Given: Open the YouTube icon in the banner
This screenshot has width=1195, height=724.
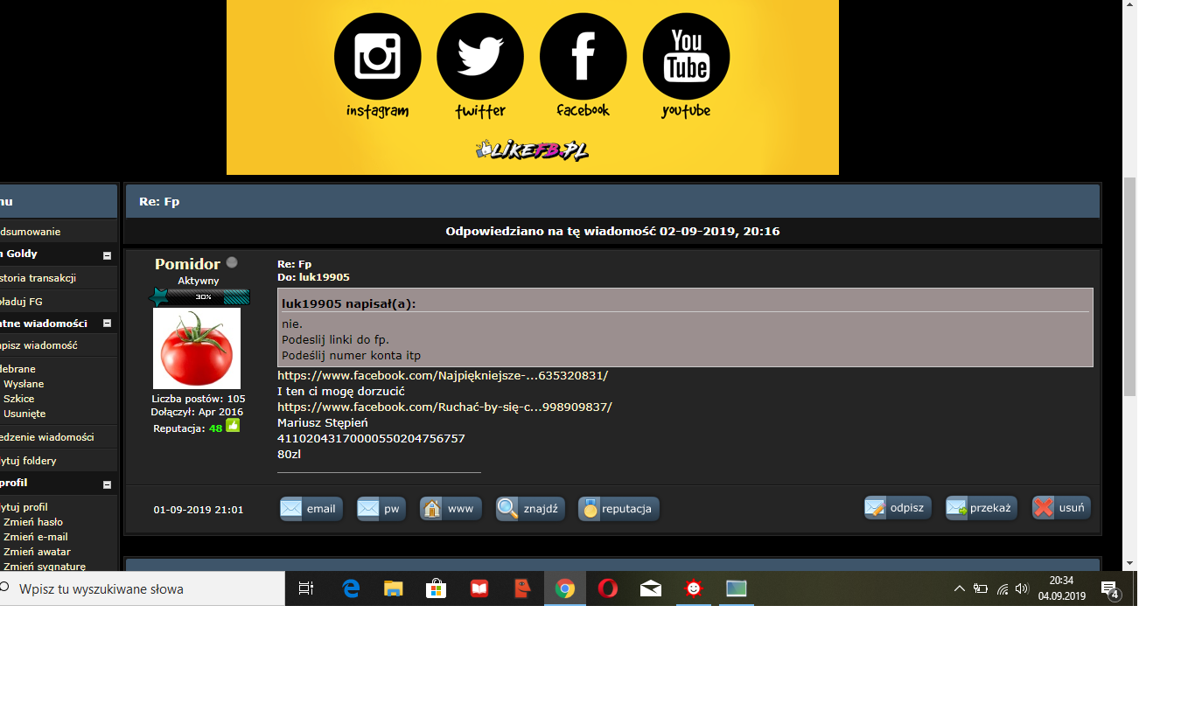Looking at the screenshot, I should [686, 58].
